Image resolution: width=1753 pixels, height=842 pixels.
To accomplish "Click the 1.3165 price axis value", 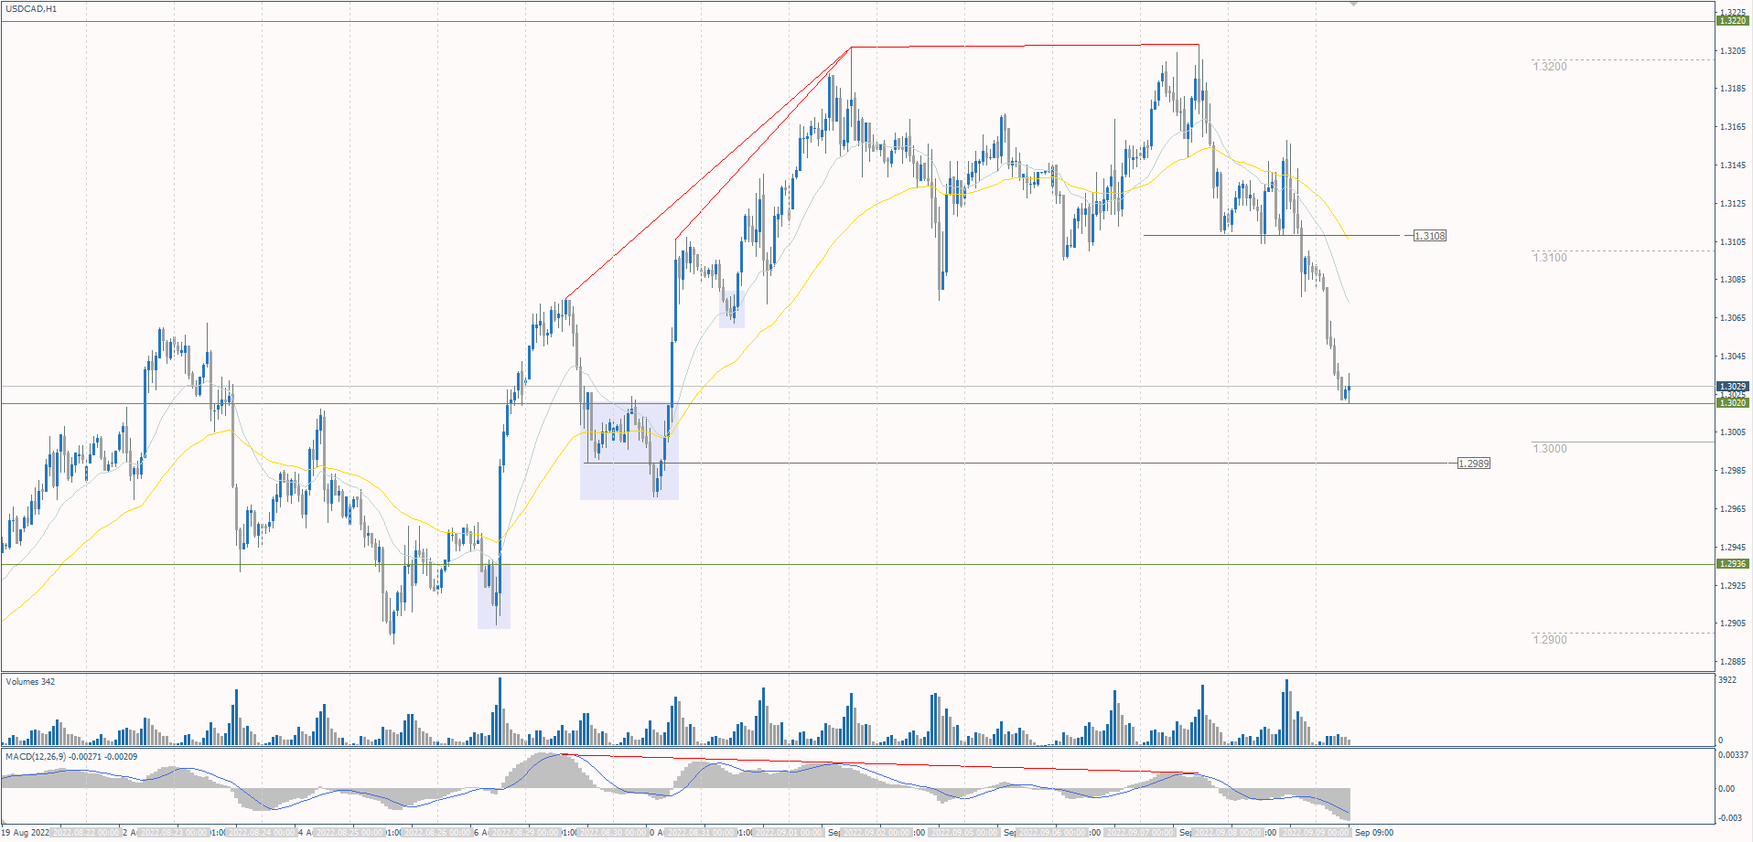I will [1732, 127].
